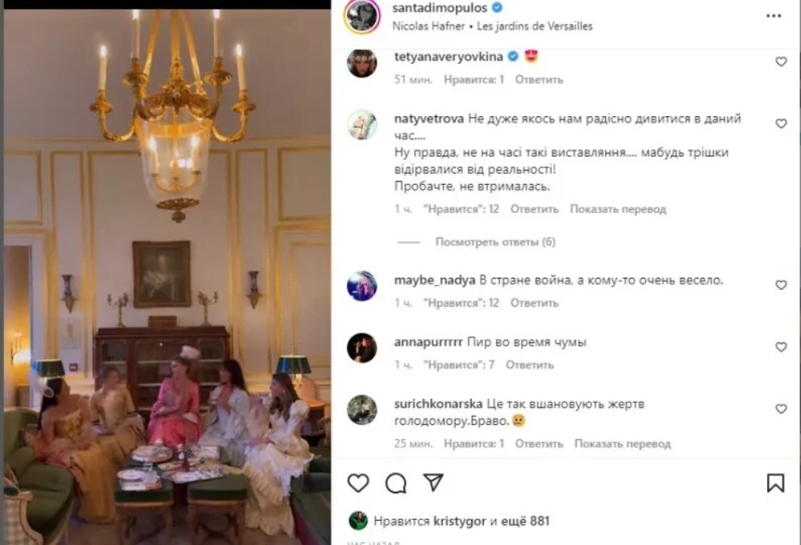801x545 pixels.
Task: Like natyvetrova's comment heart
Action: (781, 124)
